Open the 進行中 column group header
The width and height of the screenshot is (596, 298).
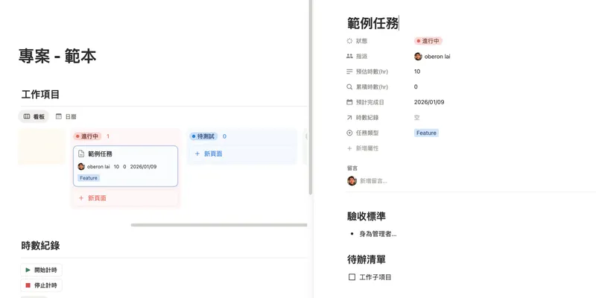[x=87, y=136]
